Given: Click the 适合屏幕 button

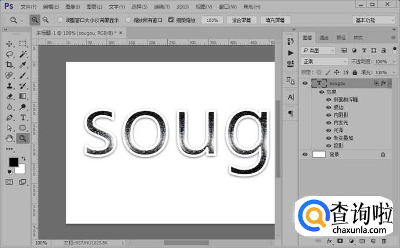Looking at the screenshot, I should [240, 20].
